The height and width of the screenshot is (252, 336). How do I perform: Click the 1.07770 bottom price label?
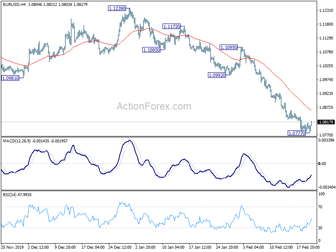click(297, 133)
